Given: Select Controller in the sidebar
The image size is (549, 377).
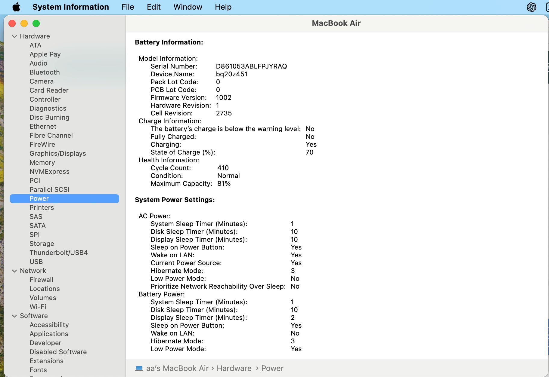Looking at the screenshot, I should coord(45,99).
